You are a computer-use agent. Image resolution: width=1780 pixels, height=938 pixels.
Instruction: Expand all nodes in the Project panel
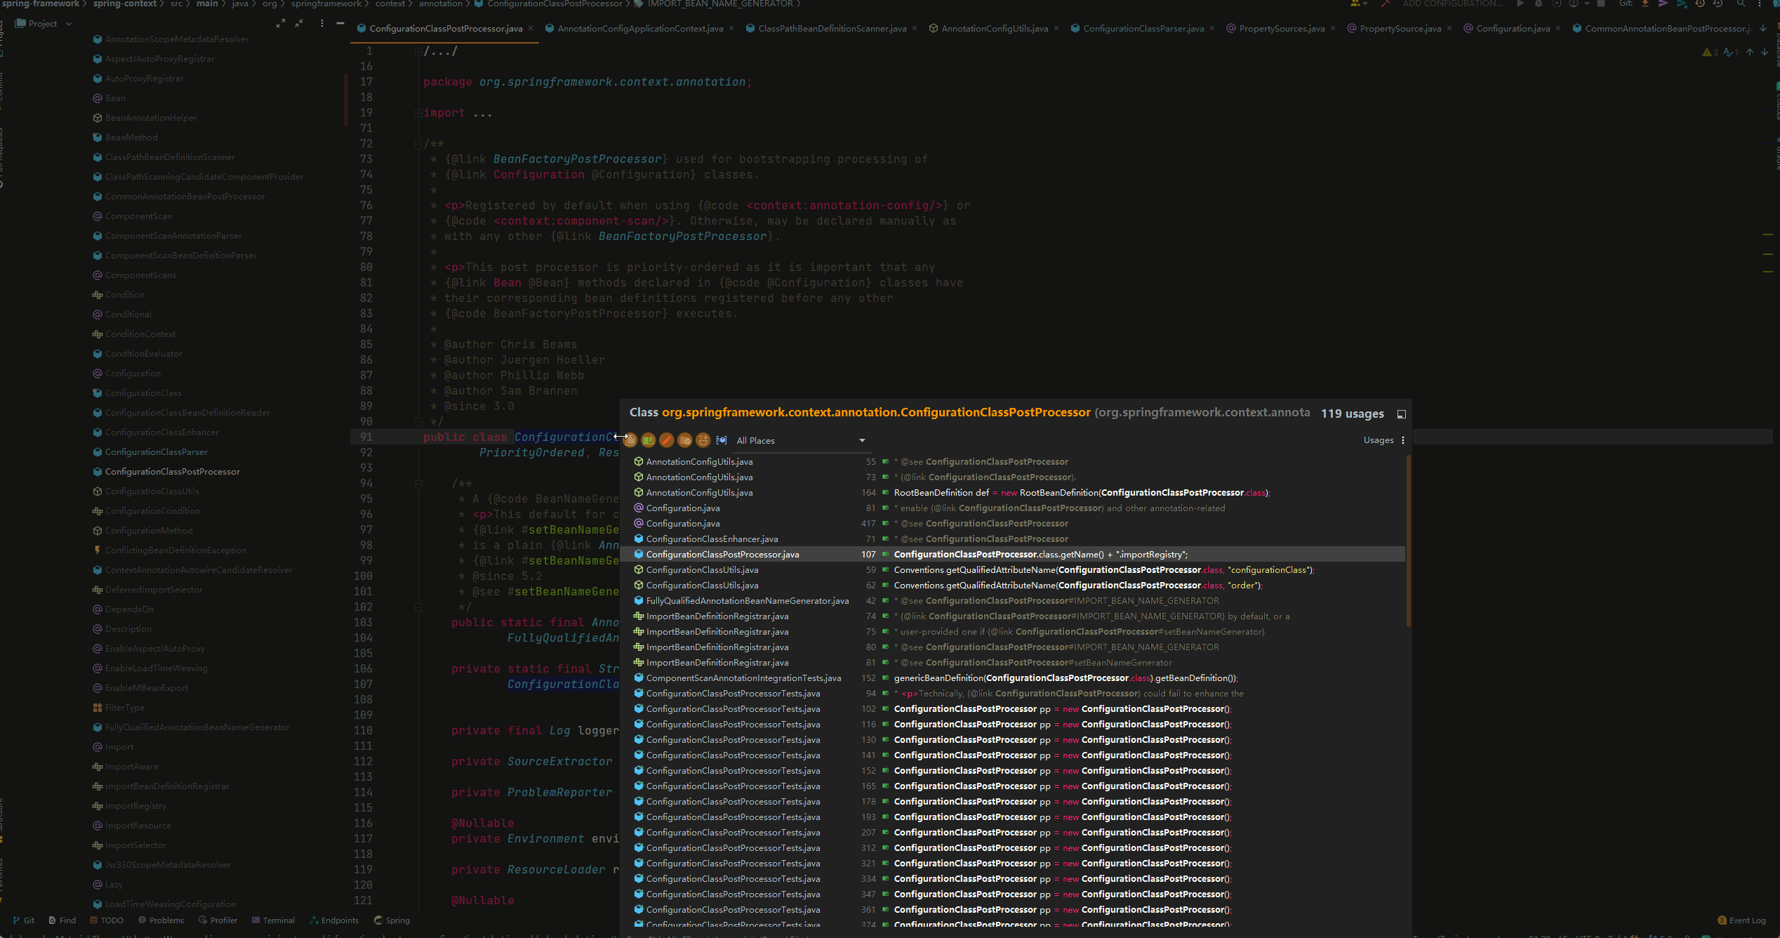(x=281, y=23)
